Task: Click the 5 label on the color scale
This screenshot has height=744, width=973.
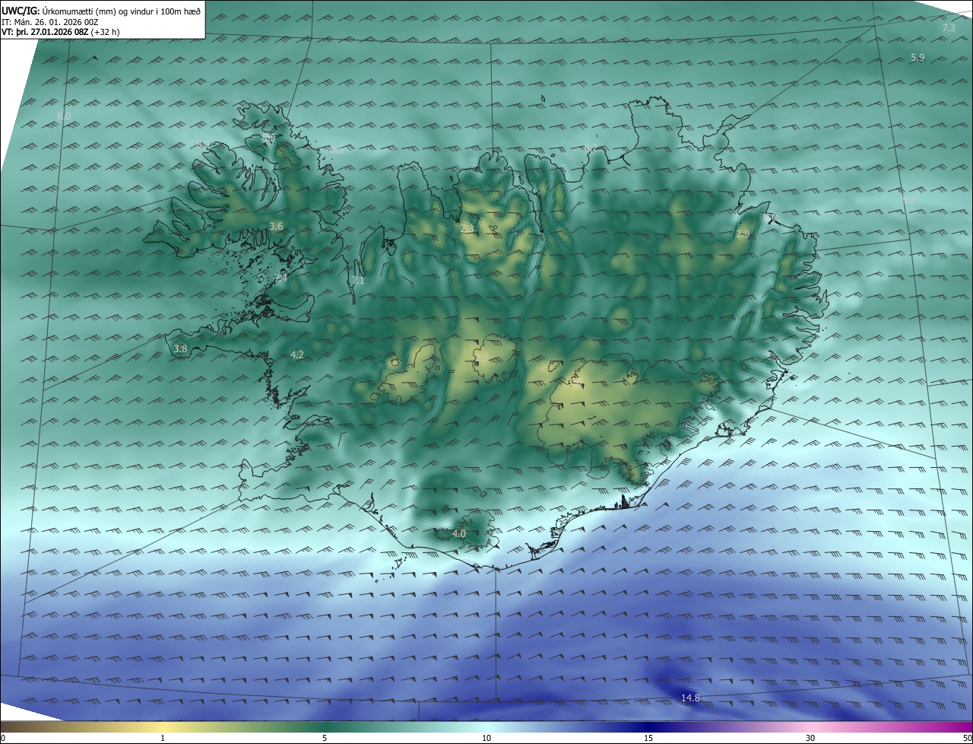Action: click(325, 738)
